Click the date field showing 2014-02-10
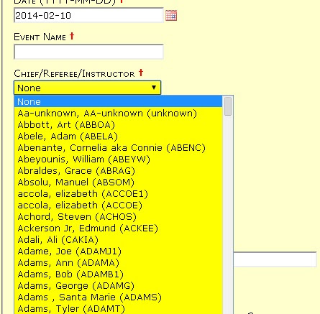 click(88, 15)
